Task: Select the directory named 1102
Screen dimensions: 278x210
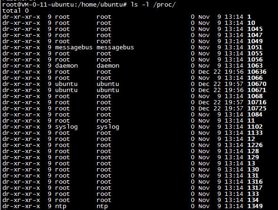Action: click(255, 127)
